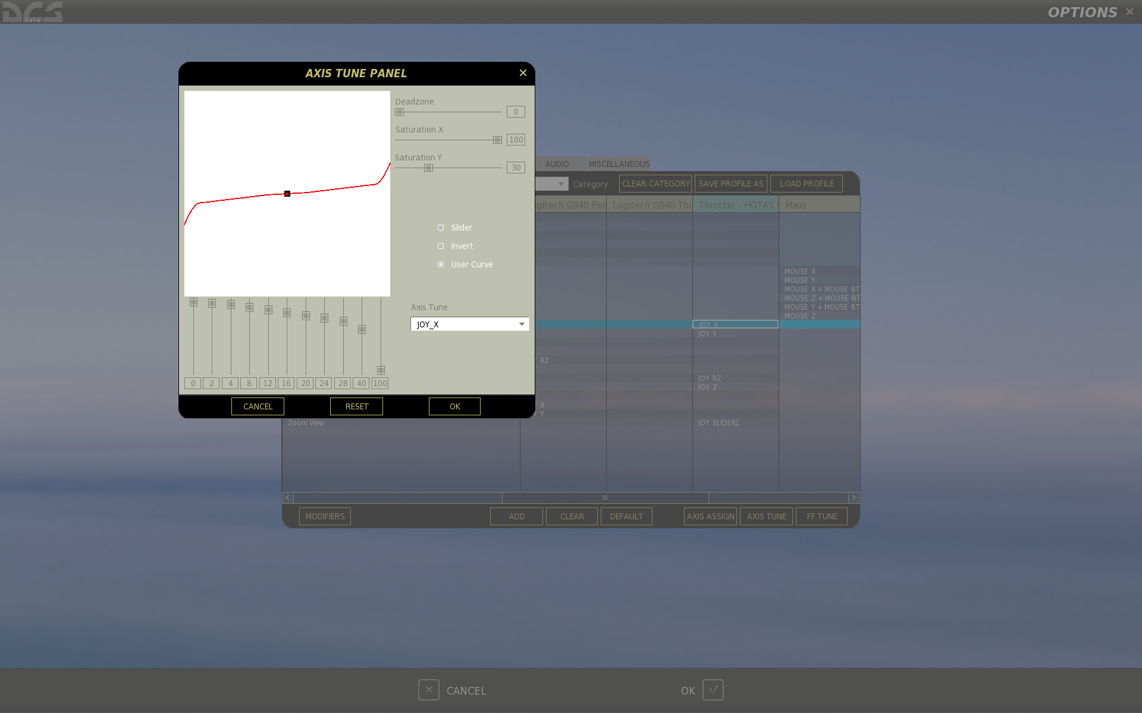The height and width of the screenshot is (713, 1142).
Task: Click the curve value field showing 100
Action: pyautogui.click(x=380, y=383)
